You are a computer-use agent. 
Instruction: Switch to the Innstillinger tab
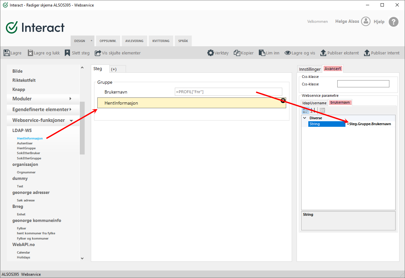tap(310, 69)
